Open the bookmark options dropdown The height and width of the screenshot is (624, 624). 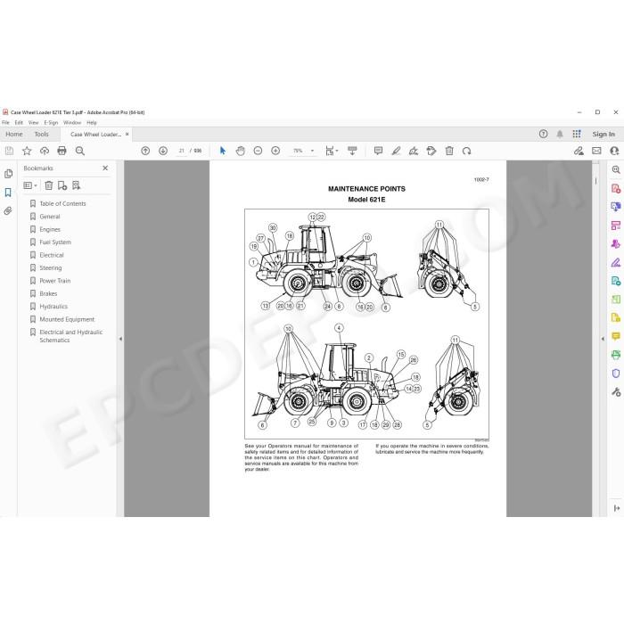30,185
